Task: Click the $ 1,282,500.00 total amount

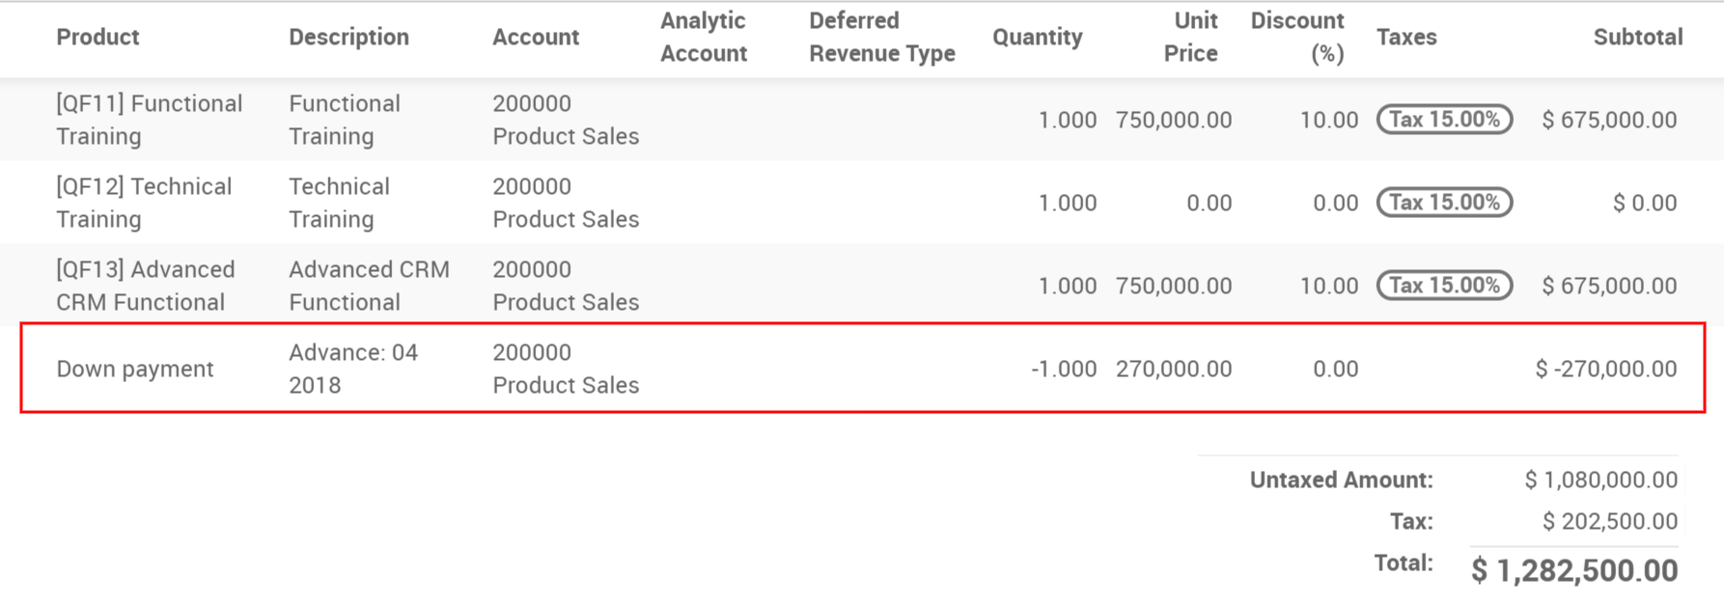Action: [1573, 570]
